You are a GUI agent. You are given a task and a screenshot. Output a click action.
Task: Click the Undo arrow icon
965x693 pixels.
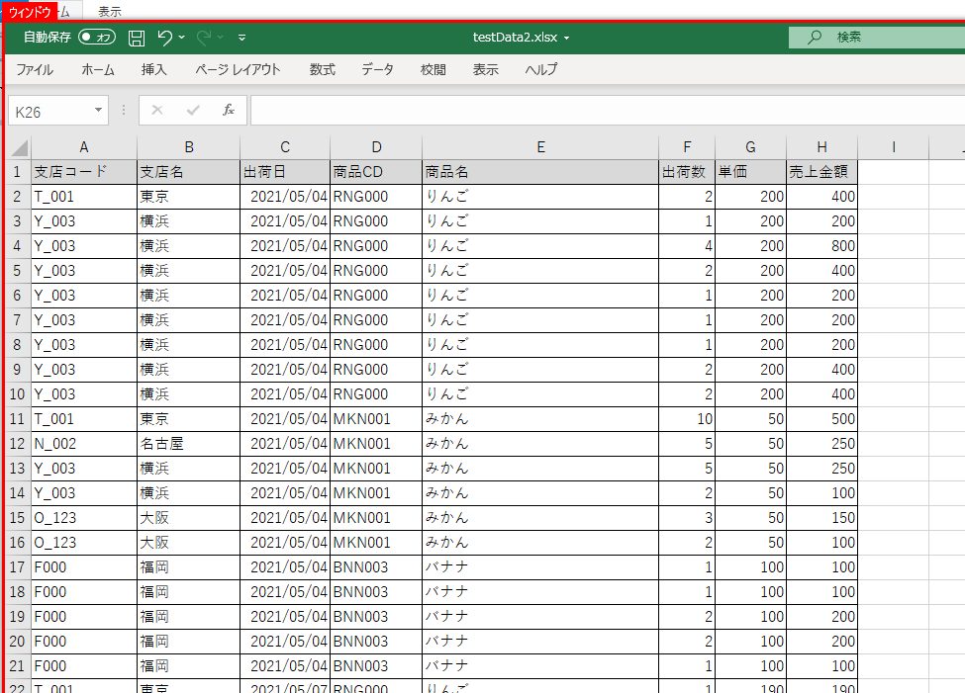(x=165, y=38)
